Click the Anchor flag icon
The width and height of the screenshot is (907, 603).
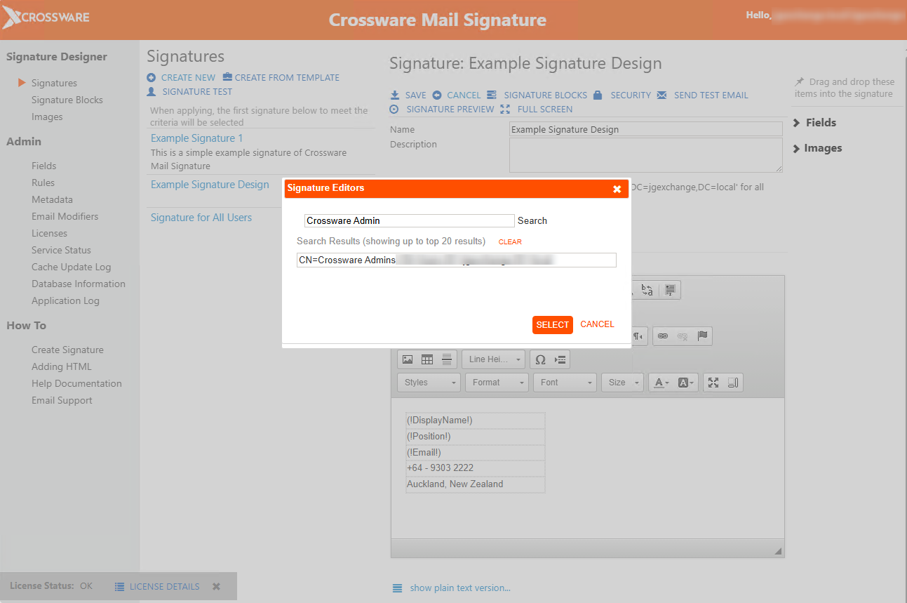click(x=702, y=336)
